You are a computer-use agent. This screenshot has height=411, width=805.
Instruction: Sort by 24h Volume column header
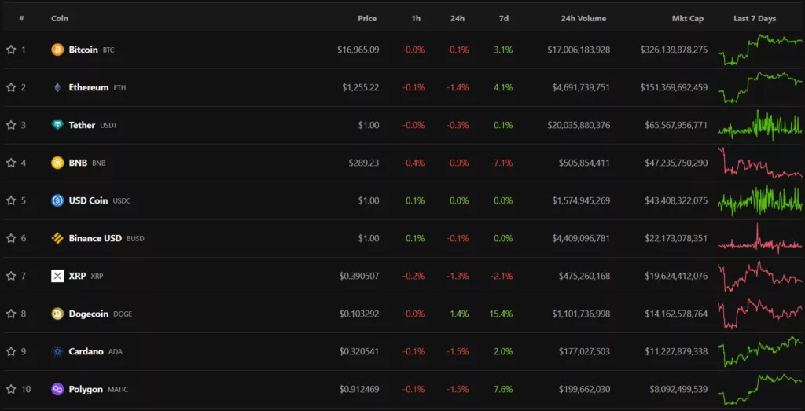pyautogui.click(x=583, y=18)
